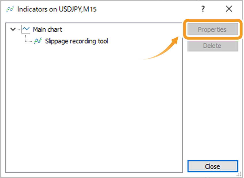Image resolution: width=244 pixels, height=178 pixels.
Task: Collapse the Main chart tree node
Action: tap(12, 29)
